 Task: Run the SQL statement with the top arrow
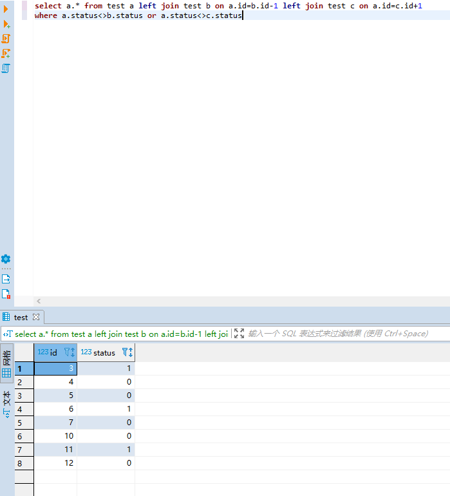tap(6, 8)
